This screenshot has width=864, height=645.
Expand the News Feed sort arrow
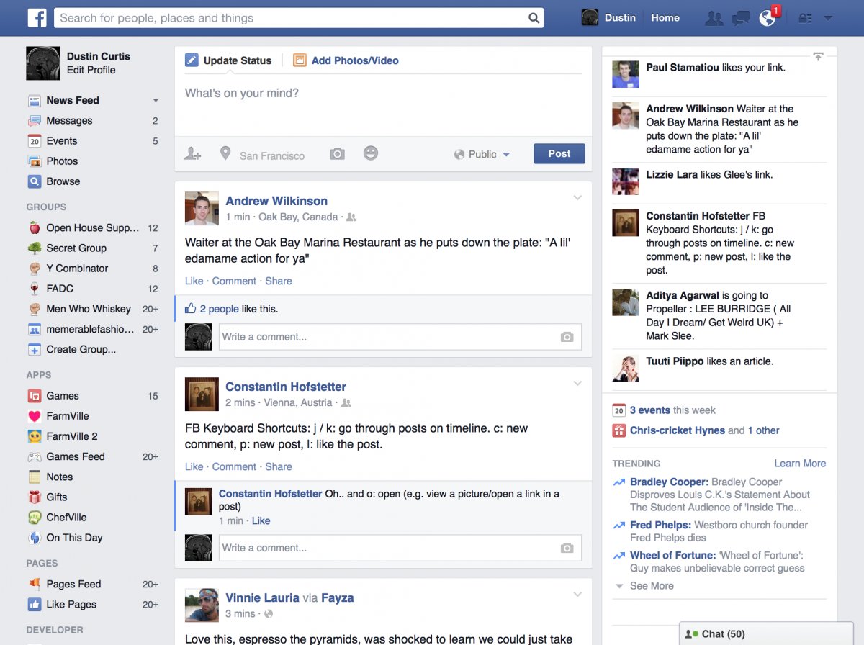[156, 101]
